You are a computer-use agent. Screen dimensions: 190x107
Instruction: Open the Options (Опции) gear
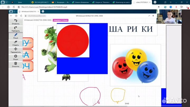point(16,57)
